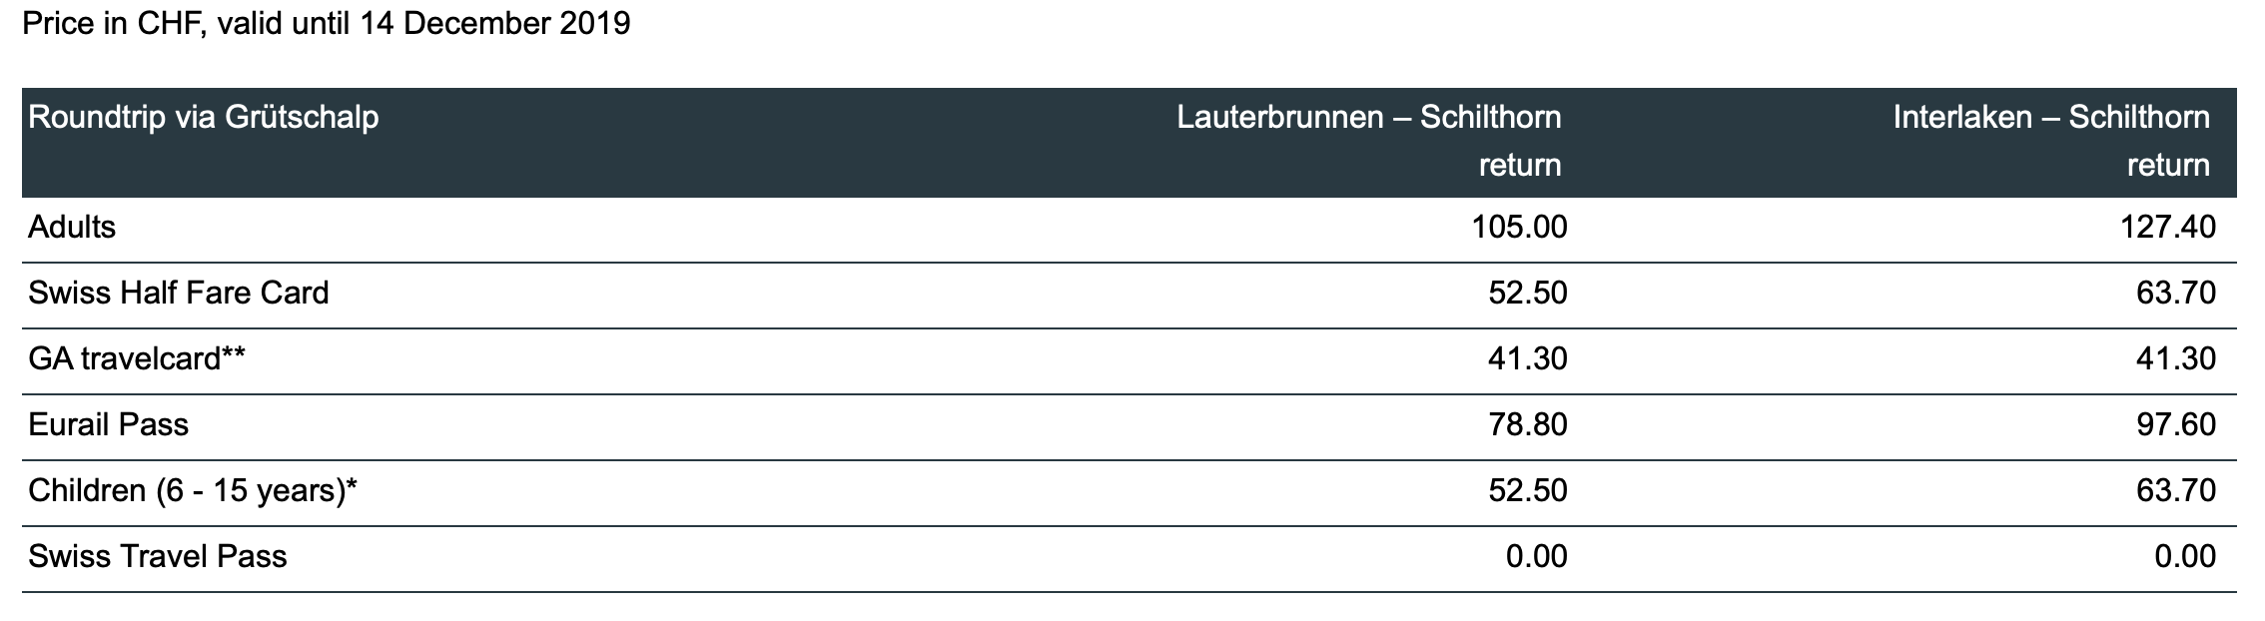Image resolution: width=2265 pixels, height=621 pixels.
Task: Click the Eurail Pass row label
Action: click(x=108, y=425)
